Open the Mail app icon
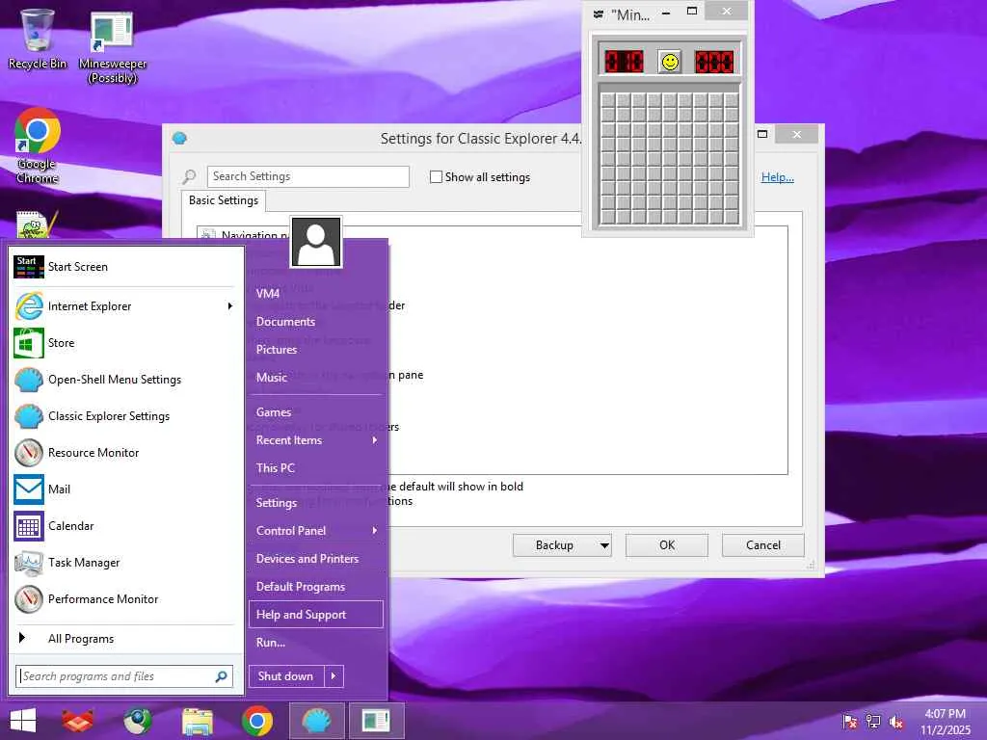The image size is (987, 740). click(29, 489)
